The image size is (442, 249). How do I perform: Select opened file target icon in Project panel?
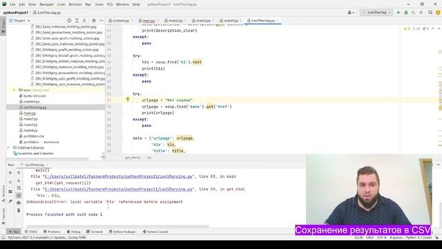point(69,21)
